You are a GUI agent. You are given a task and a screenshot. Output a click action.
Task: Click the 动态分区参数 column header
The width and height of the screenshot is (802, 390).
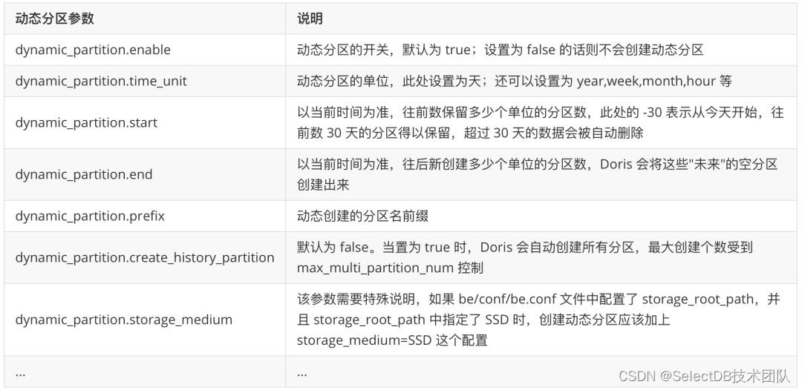pyautogui.click(x=55, y=19)
